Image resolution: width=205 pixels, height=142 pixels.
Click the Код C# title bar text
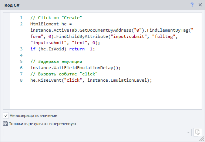[12, 5]
